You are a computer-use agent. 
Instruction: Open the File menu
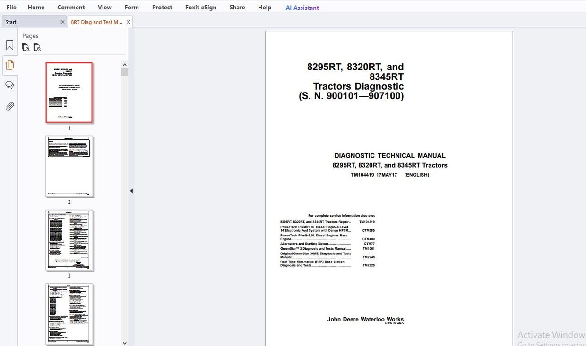click(11, 7)
